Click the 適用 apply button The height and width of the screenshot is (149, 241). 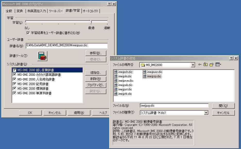[x=79, y=113]
